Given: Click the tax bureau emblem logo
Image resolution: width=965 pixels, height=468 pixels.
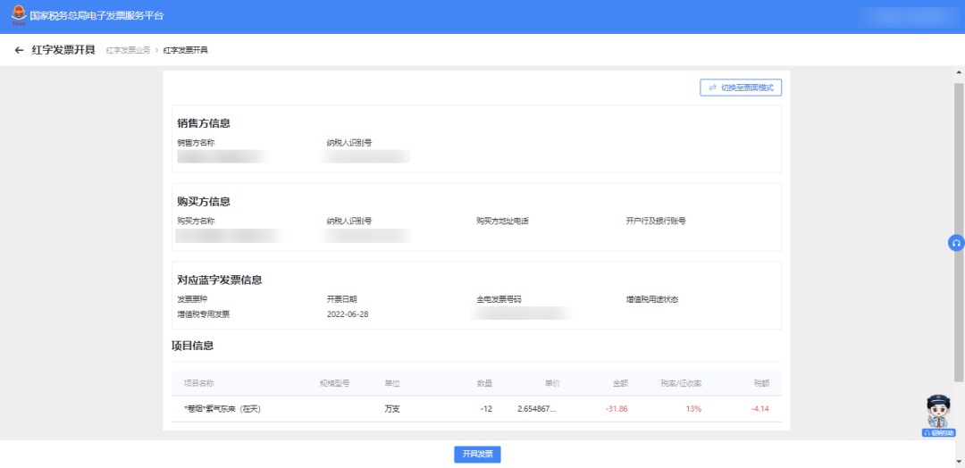Looking at the screenshot, I should [18, 16].
